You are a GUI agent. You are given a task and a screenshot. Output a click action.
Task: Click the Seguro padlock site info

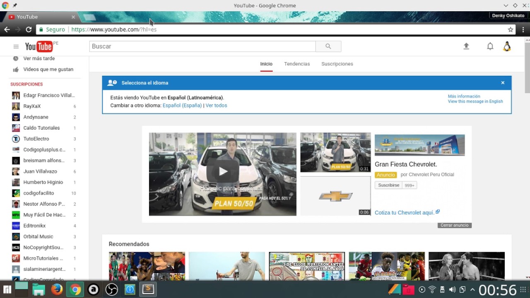pyautogui.click(x=52, y=29)
